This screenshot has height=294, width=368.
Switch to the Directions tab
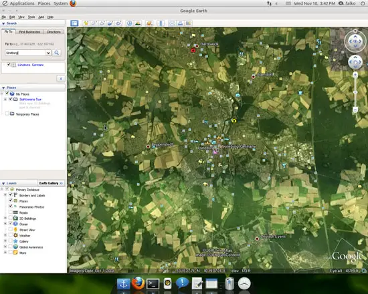(x=54, y=32)
